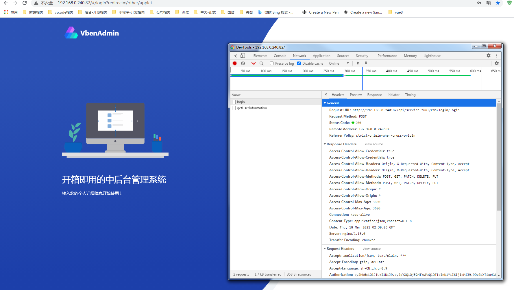Uncheck Disable cache checkbox
This screenshot has height=290, width=514.
point(299,63)
